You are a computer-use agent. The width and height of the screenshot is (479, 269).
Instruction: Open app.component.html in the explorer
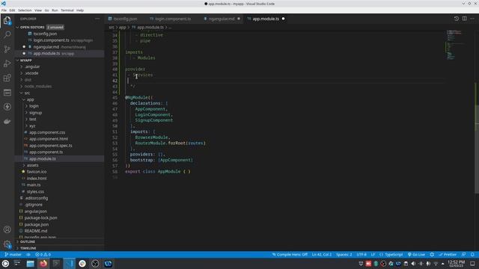click(60, 139)
